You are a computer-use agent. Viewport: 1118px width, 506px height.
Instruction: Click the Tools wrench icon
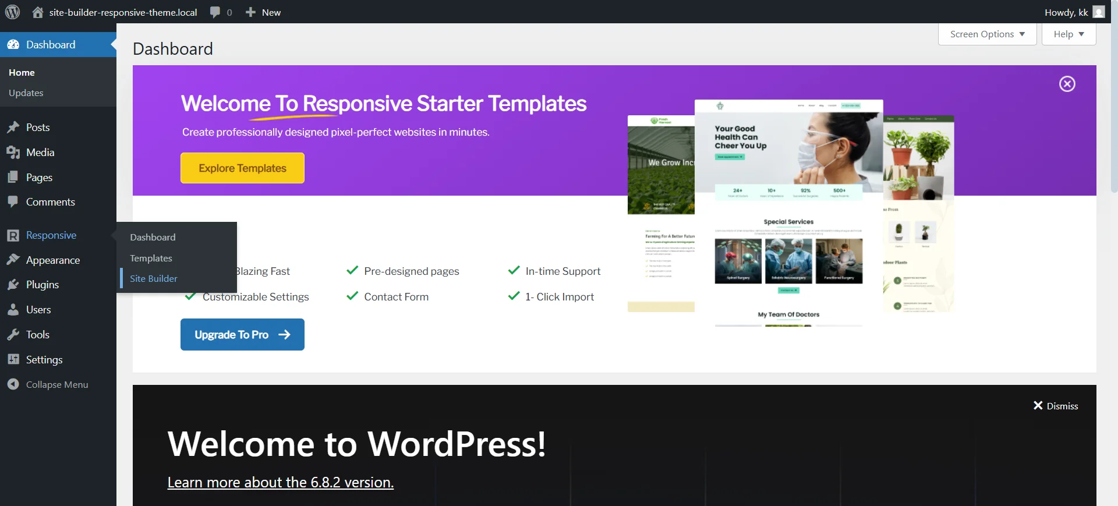(13, 335)
